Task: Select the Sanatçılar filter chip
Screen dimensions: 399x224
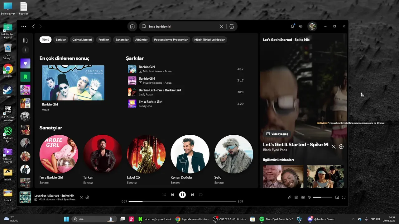Action: pos(122,40)
